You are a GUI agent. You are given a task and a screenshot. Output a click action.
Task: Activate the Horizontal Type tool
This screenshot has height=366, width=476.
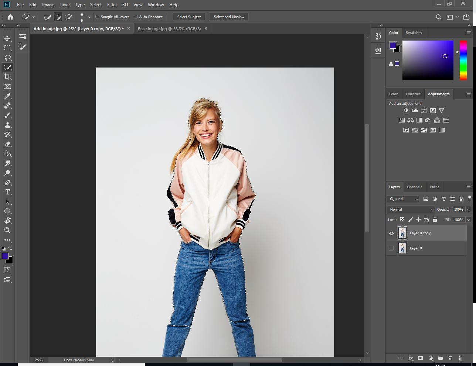click(7, 192)
